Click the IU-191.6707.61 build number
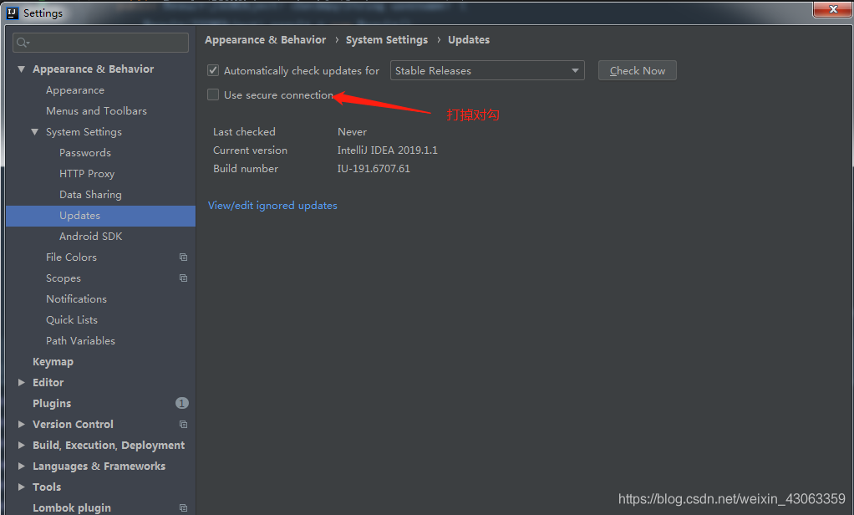This screenshot has height=515, width=854. pyautogui.click(x=374, y=169)
